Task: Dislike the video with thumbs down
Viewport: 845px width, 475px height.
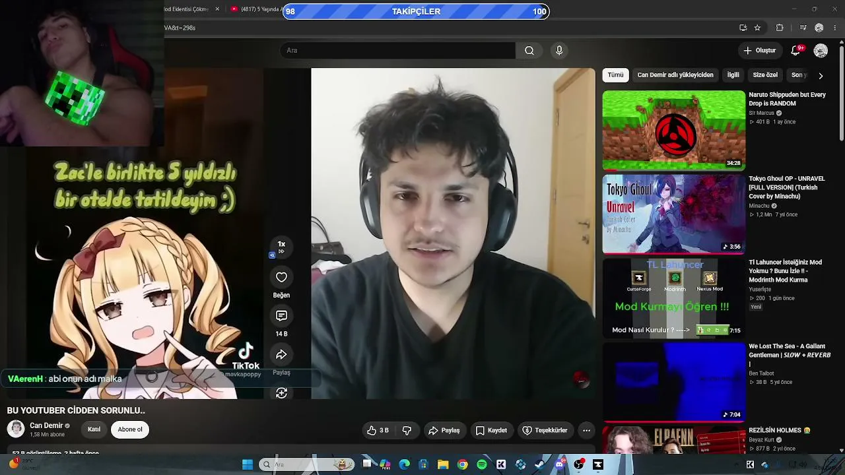Action: point(407,430)
